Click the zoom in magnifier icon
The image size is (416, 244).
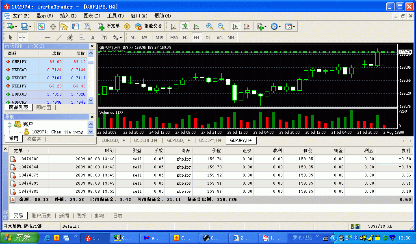tap(210, 26)
